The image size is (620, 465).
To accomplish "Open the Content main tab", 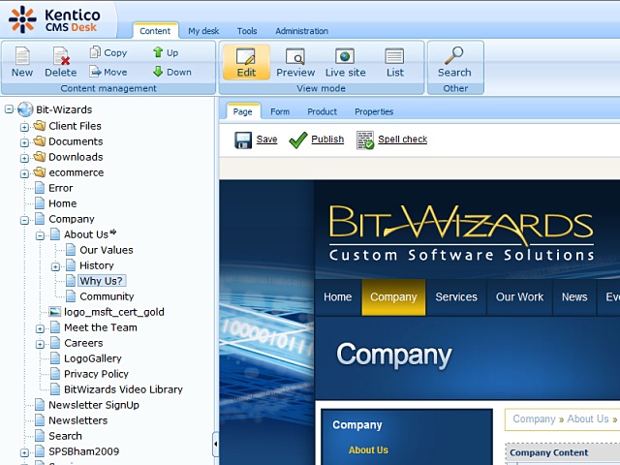I will [x=155, y=31].
